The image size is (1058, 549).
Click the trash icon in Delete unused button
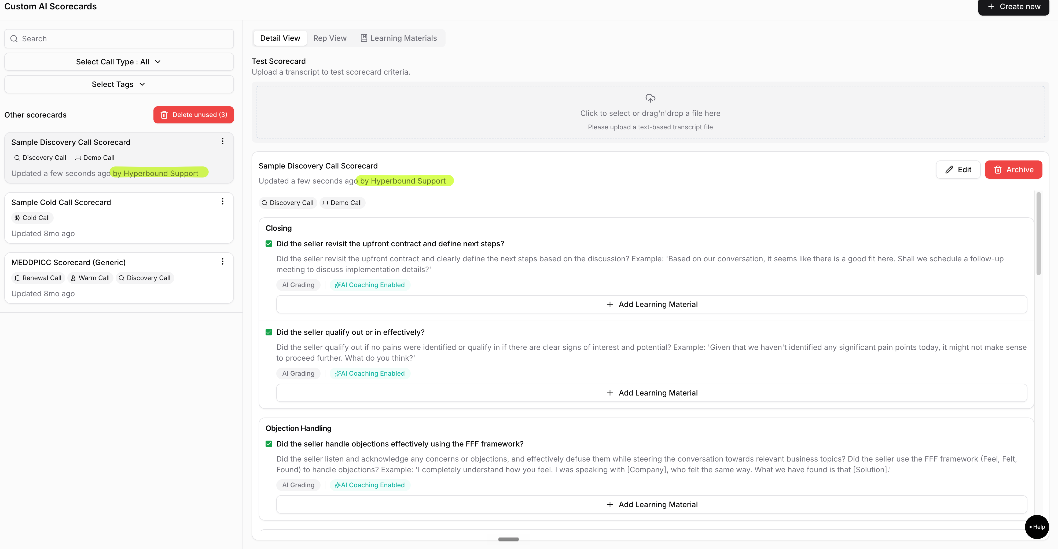[164, 115]
